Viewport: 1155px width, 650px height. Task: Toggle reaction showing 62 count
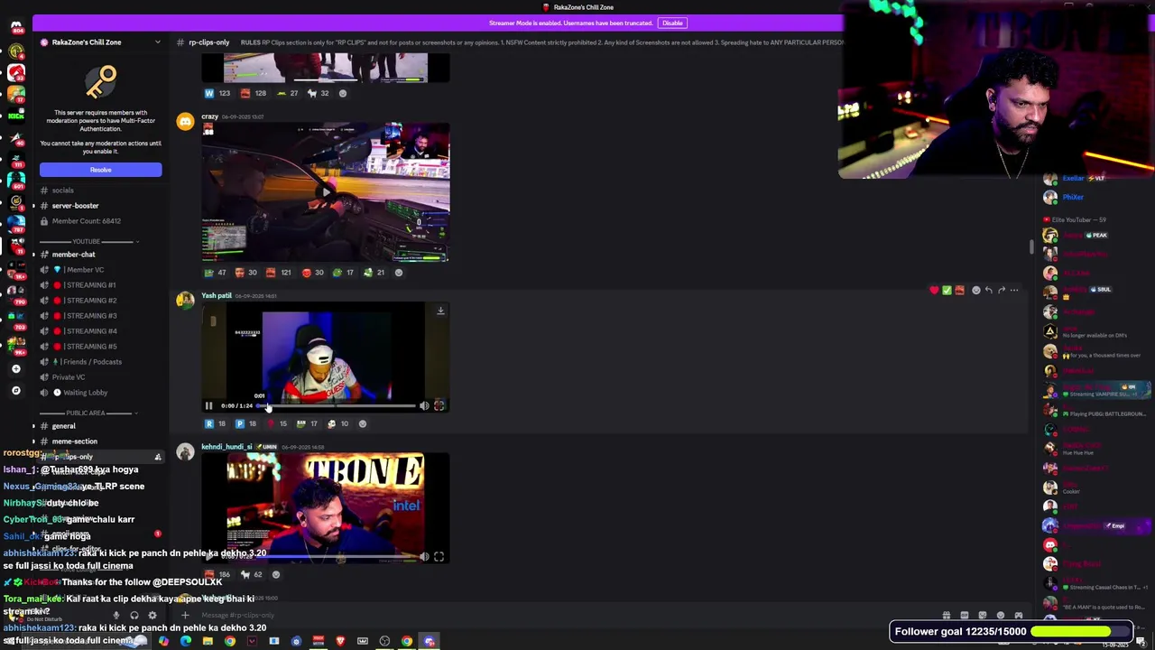point(251,575)
